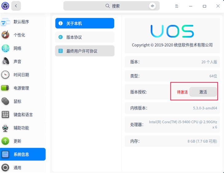This screenshot has height=173, width=224.
Task: Click the 版本授权: label
Action: coord(138,92)
